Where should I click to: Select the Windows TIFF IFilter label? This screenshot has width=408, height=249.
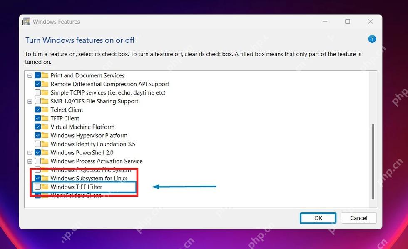pyautogui.click(x=76, y=187)
